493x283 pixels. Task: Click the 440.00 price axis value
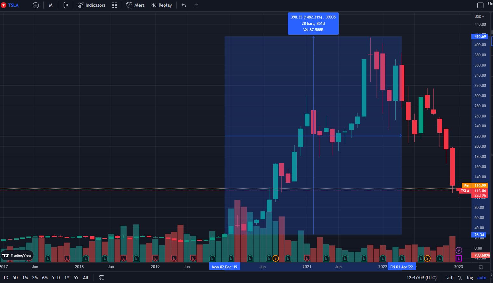[x=480, y=25]
